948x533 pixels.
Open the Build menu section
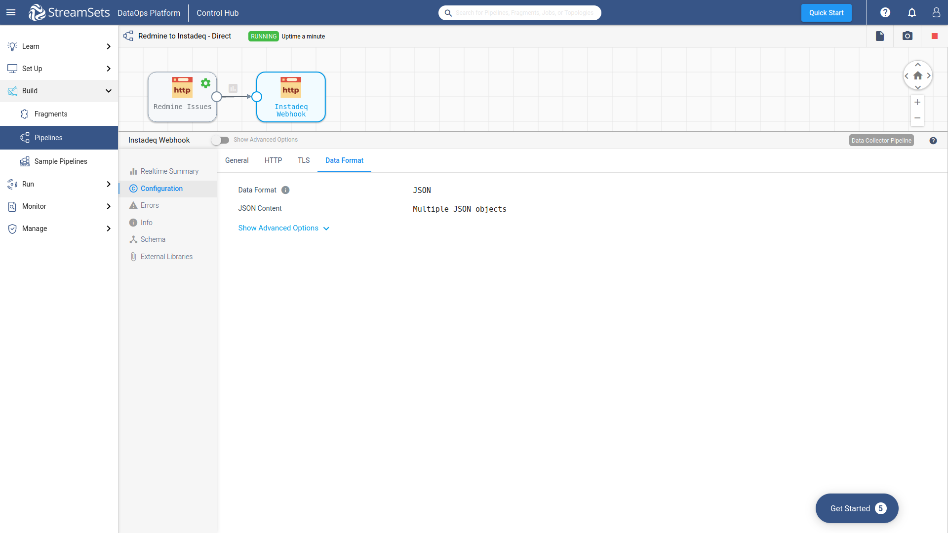59,90
